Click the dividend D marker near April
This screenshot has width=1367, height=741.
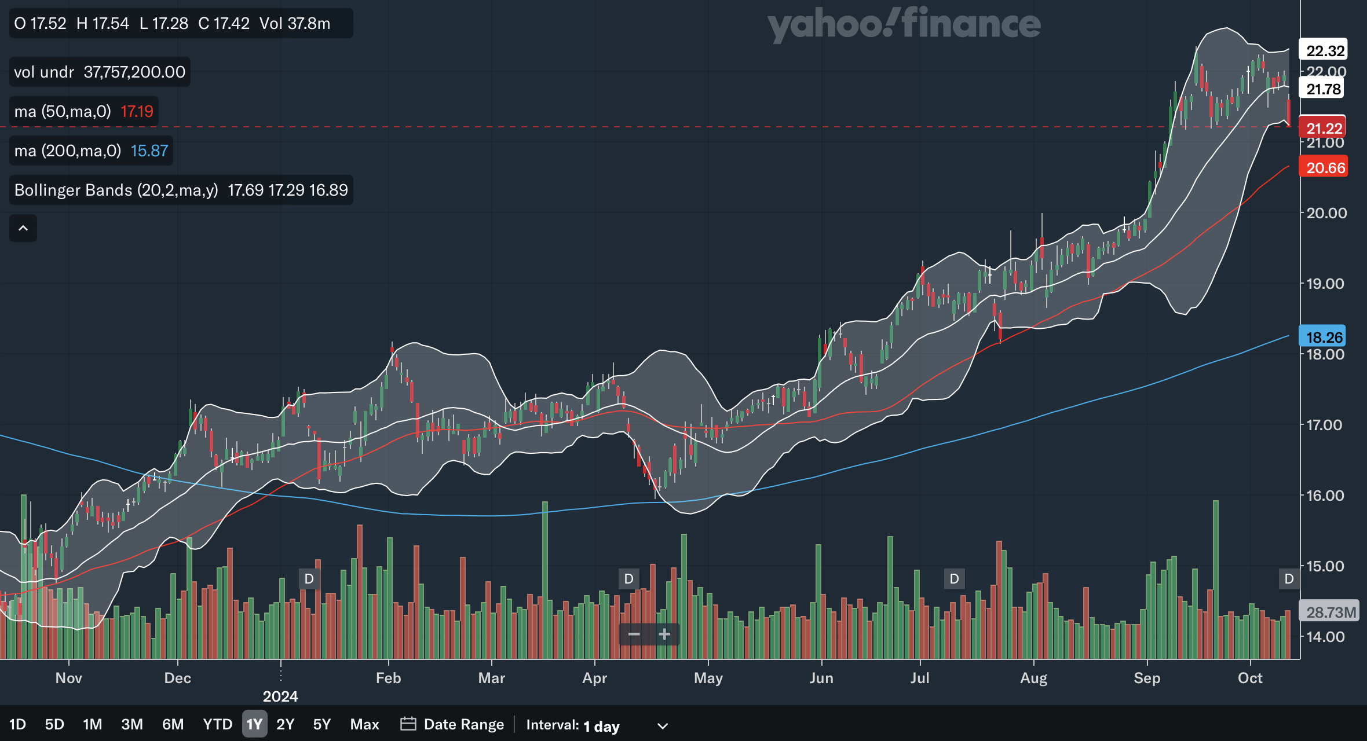(628, 579)
